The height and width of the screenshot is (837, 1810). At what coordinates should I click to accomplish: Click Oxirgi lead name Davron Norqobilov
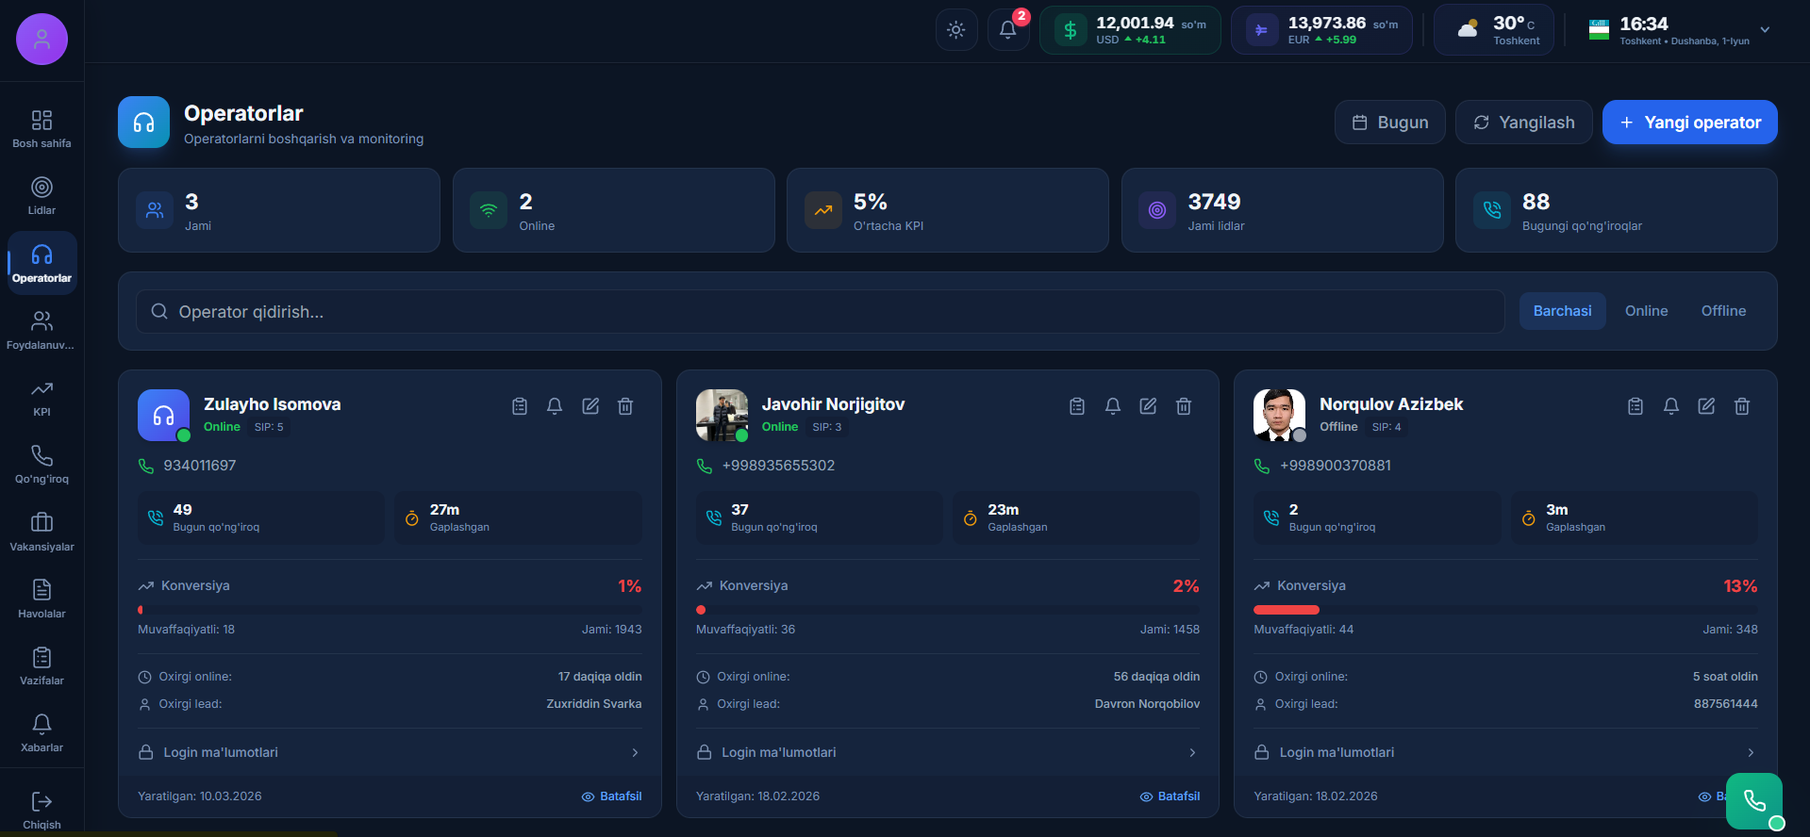point(1147,704)
